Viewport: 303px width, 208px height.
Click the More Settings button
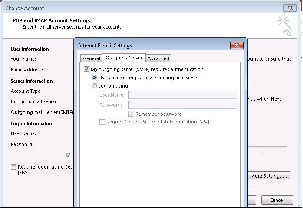point(268,176)
